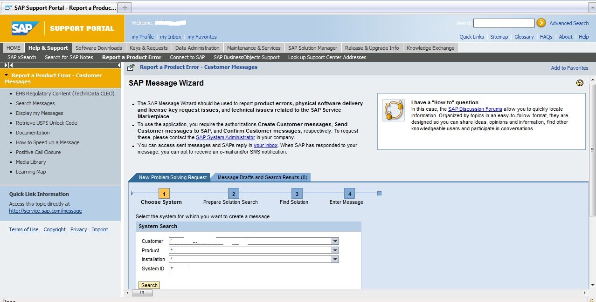
Task: Open the Software Downloads menu tab
Action: click(x=98, y=47)
